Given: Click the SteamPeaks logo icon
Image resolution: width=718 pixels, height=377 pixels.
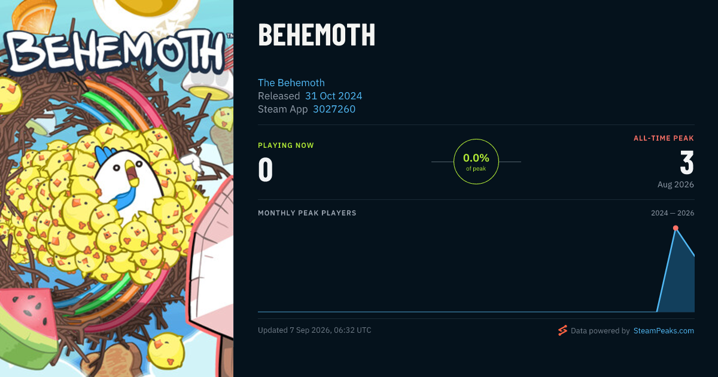Looking at the screenshot, I should pos(562,330).
